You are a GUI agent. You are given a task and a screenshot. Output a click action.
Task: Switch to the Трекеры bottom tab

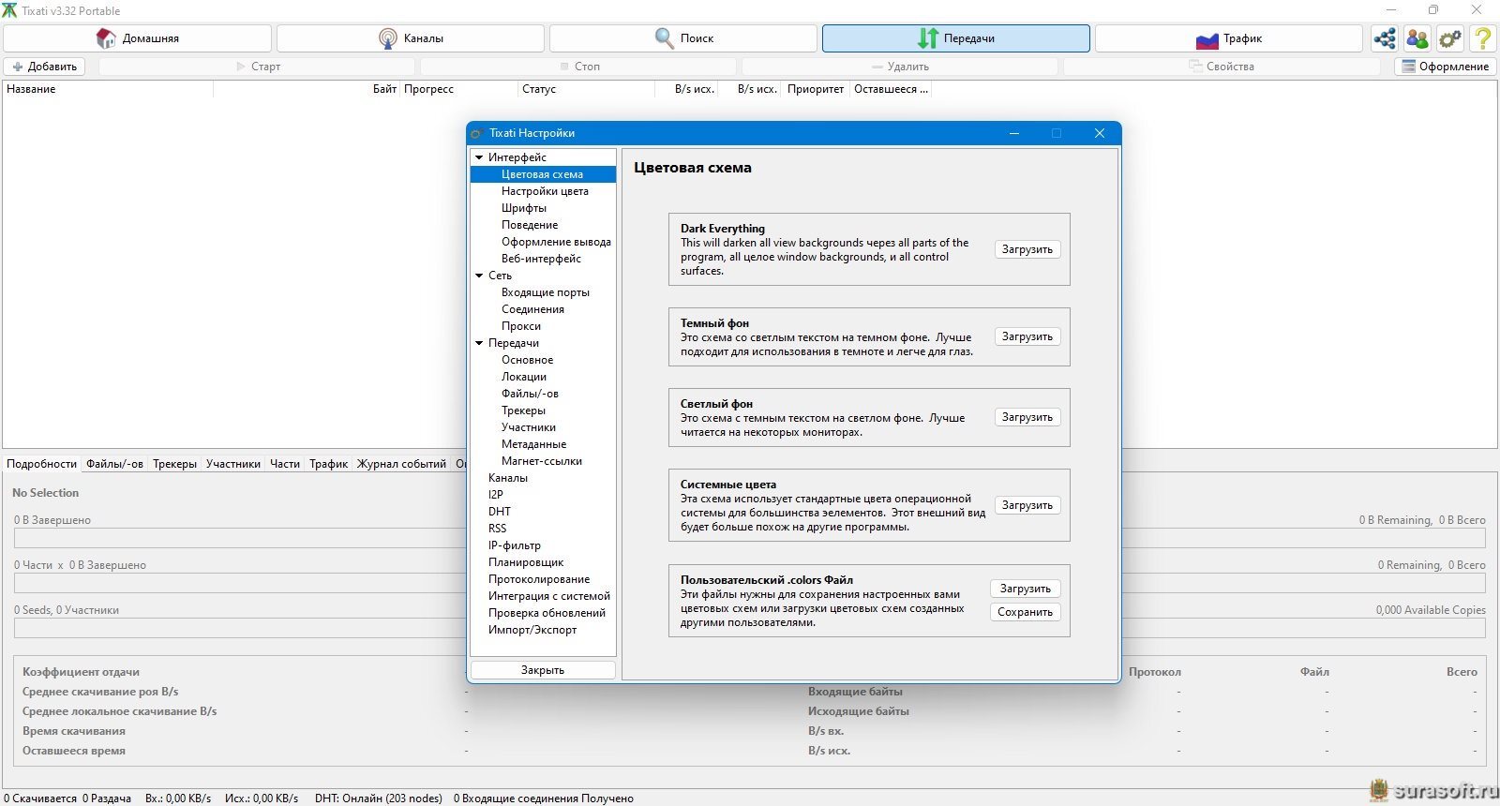click(x=175, y=464)
